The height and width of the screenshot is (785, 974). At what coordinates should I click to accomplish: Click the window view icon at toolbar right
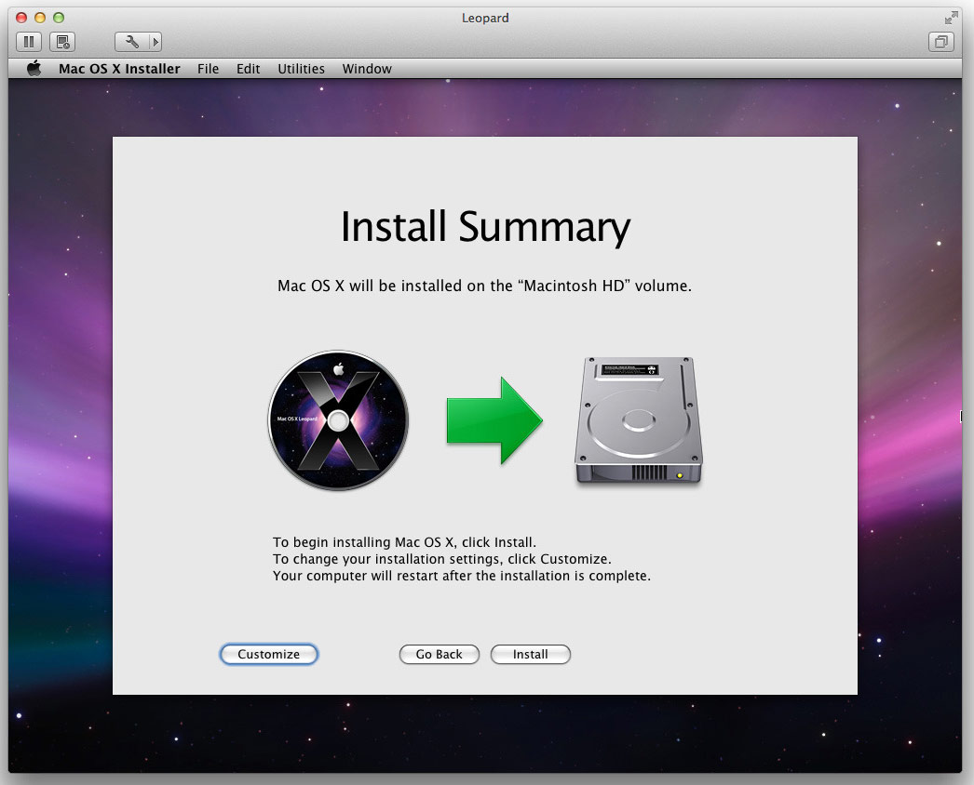tap(941, 42)
